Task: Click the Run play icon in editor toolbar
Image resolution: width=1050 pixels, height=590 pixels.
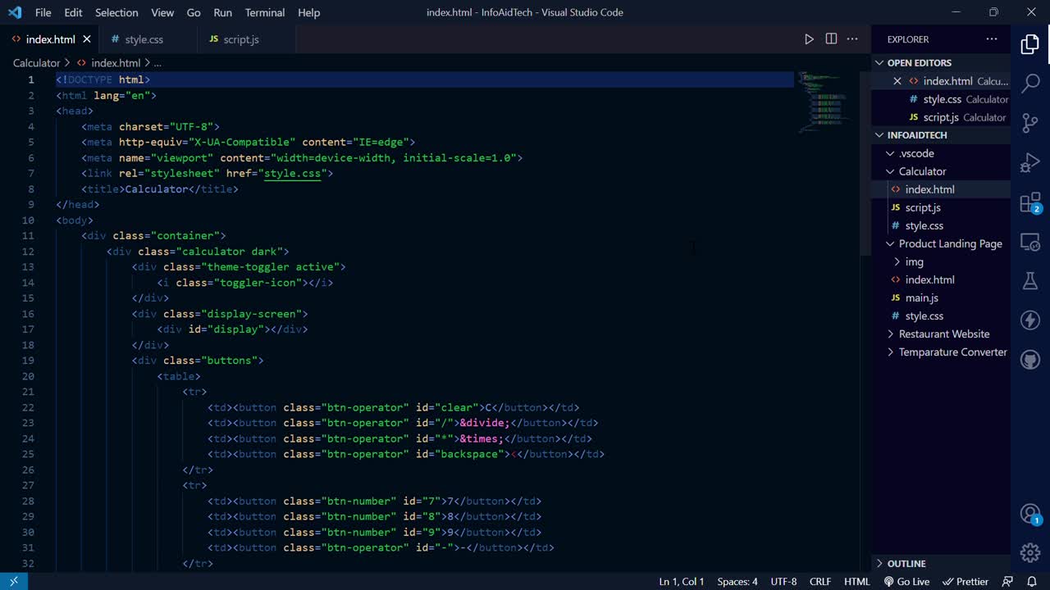Action: (809, 39)
